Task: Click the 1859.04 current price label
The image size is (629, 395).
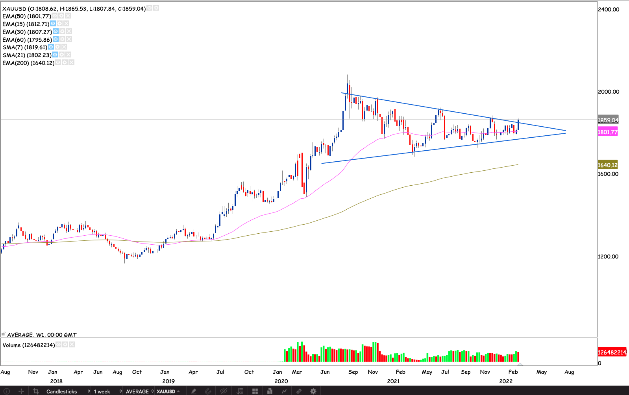Action: tap(608, 120)
